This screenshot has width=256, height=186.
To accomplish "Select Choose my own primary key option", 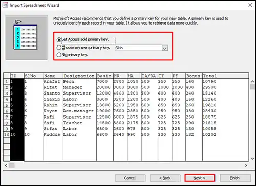I will tap(59, 48).
